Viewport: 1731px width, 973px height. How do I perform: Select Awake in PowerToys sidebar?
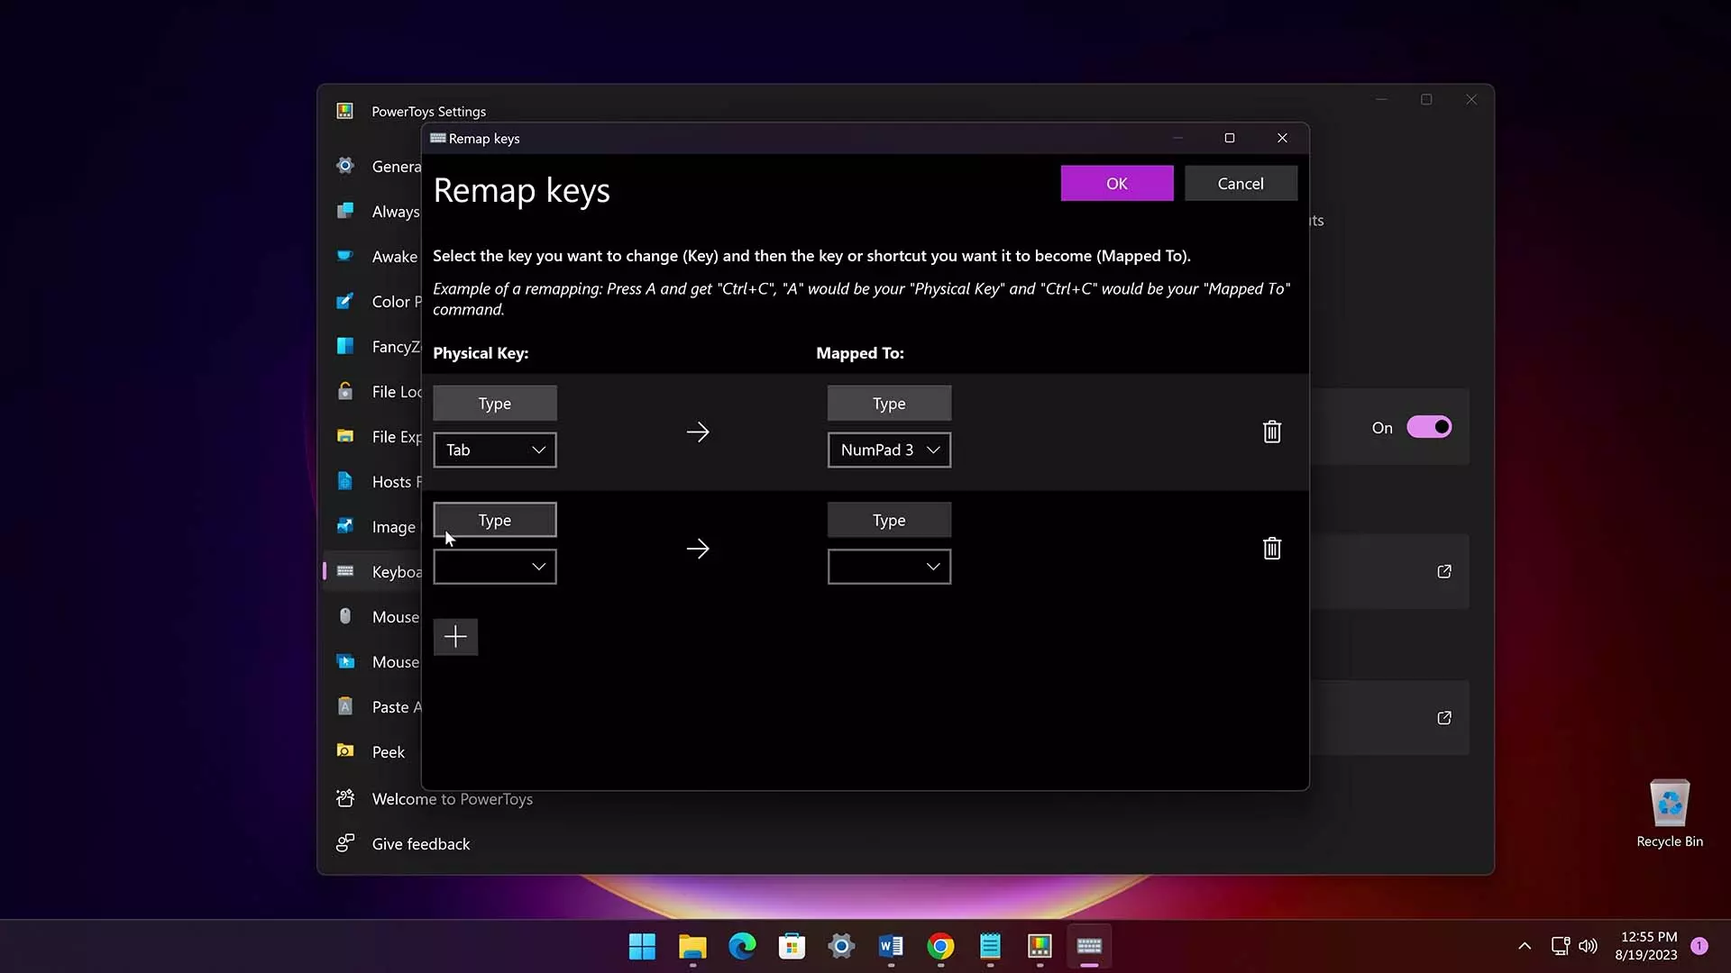click(x=373, y=256)
